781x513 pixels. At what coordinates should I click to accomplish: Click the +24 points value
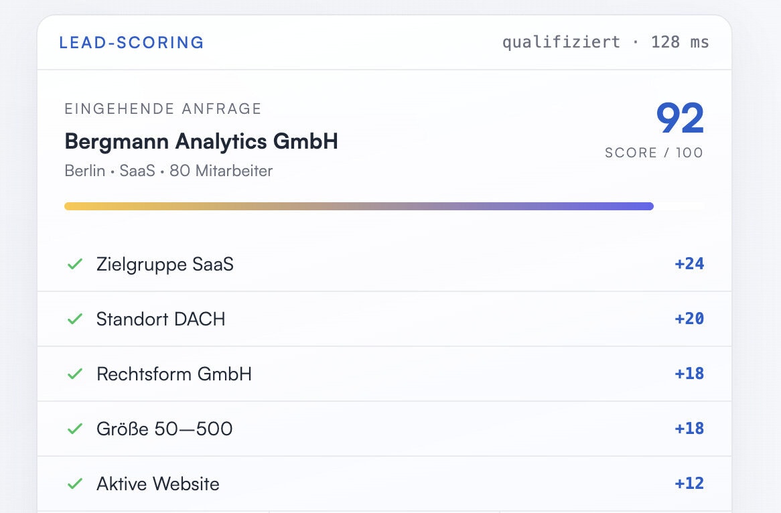coord(689,263)
